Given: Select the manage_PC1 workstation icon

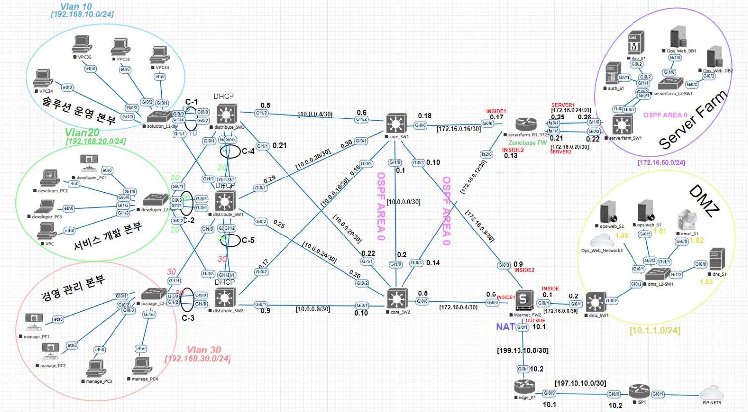Looking at the screenshot, I should 34,322.
